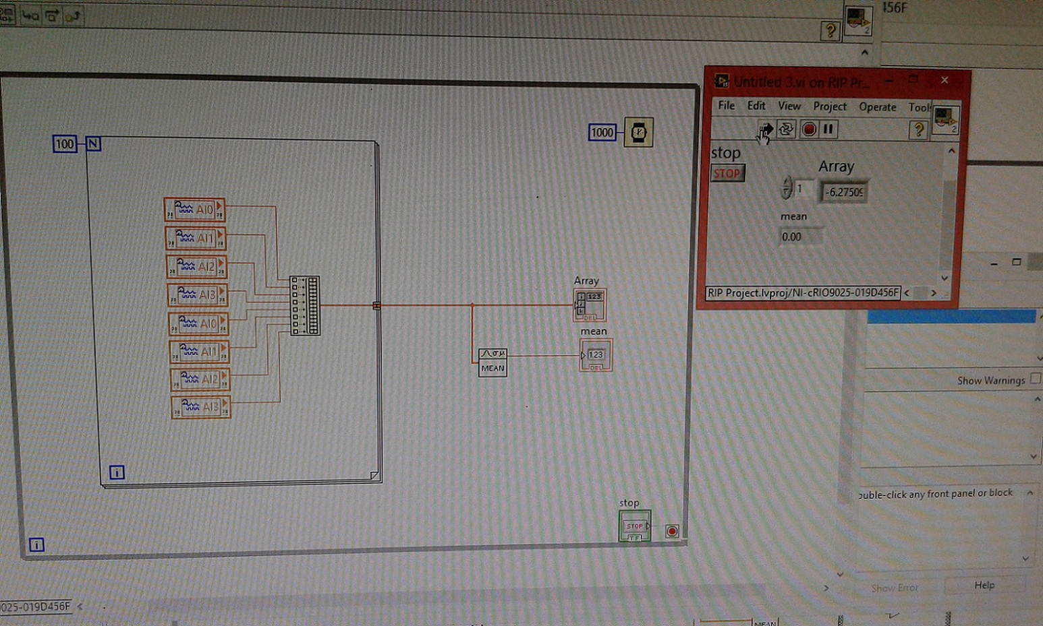Open Context Help on the block diagram toolbar
This screenshot has height=626, width=1043.
830,30
